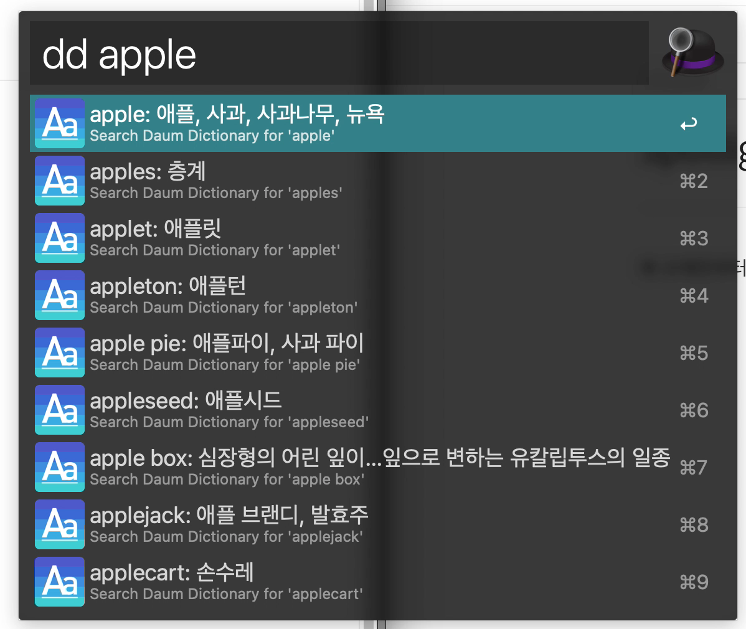Open result 'apple: 애플, 사과, 사과나무, 뉴욕'
This screenshot has height=629, width=746.
(378, 123)
